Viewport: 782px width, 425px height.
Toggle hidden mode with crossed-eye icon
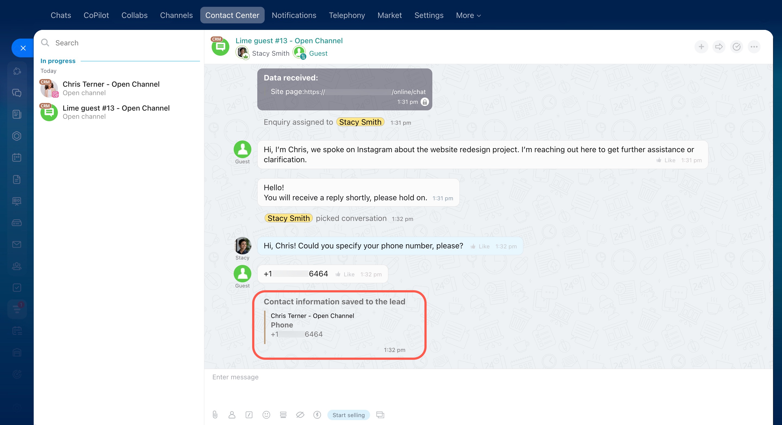(300, 415)
